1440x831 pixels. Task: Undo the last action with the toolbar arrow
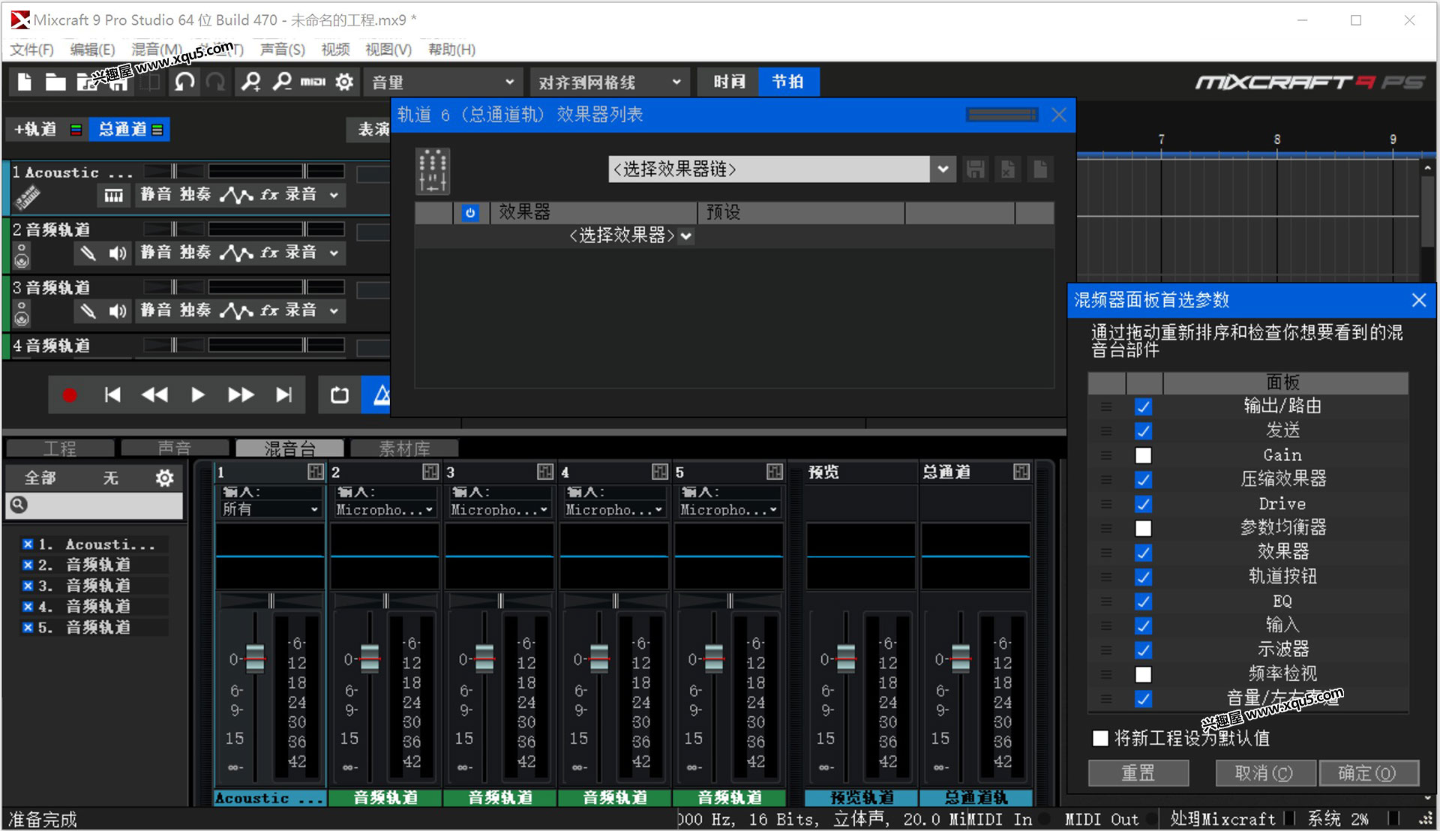click(184, 82)
